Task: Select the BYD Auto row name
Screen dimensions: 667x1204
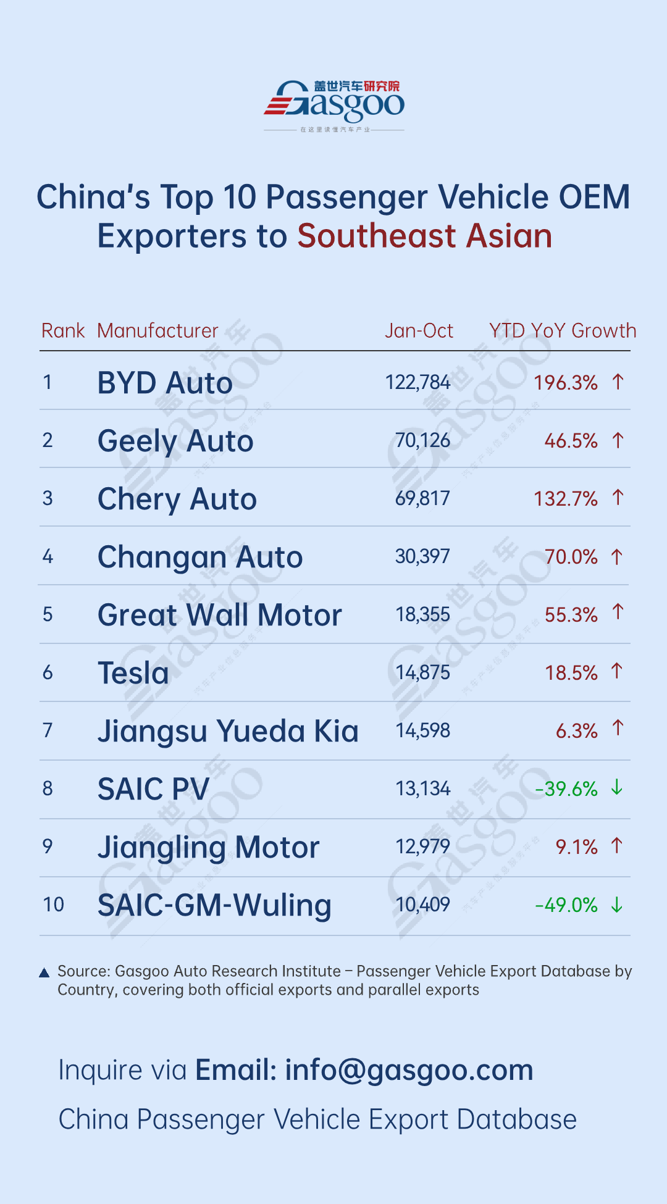Action: (x=165, y=383)
